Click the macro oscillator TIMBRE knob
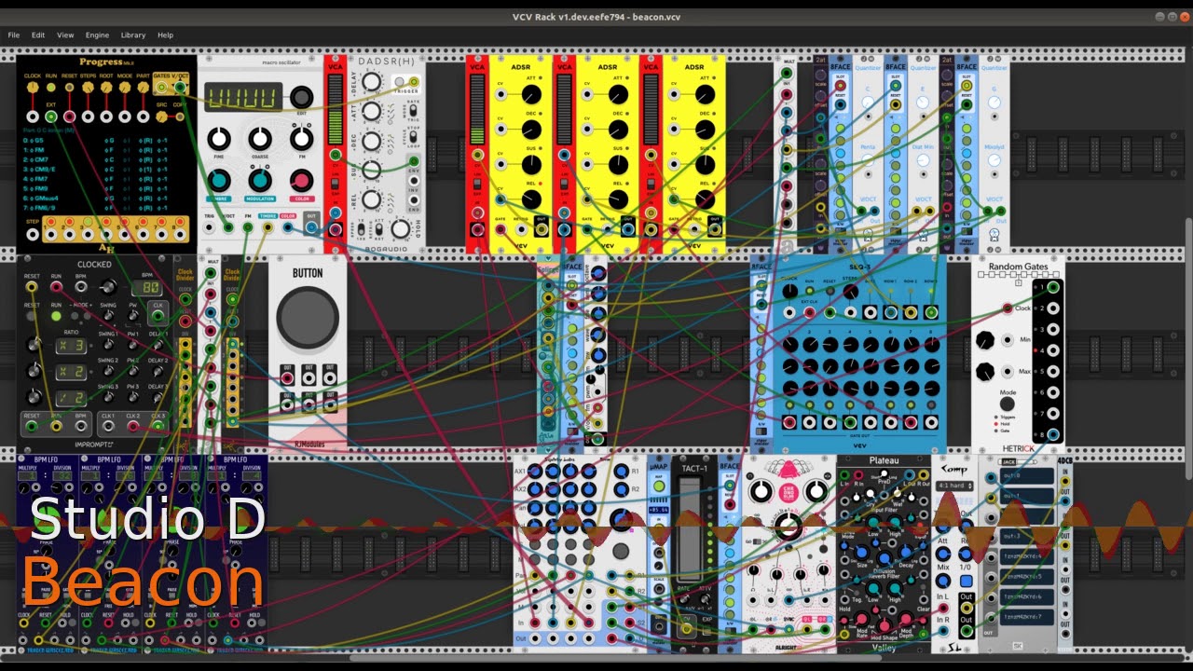Image resolution: width=1193 pixels, height=671 pixels. pyautogui.click(x=219, y=181)
